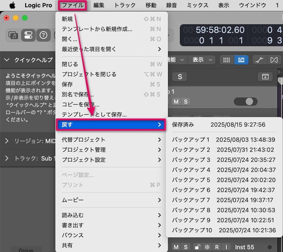Toggle the Inspector panel button
Viewport: 283px width, 252px height.
(x=28, y=35)
